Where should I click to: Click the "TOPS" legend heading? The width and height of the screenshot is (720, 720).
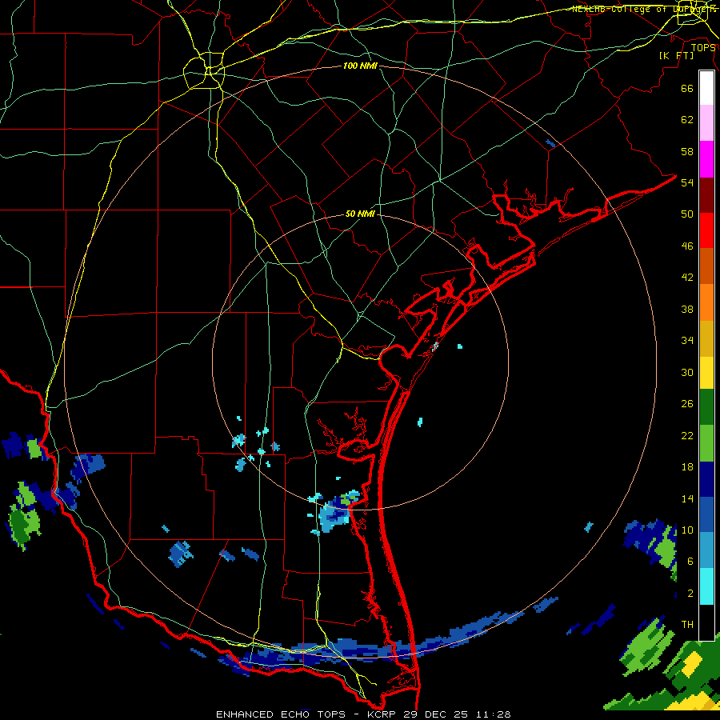coord(703,47)
